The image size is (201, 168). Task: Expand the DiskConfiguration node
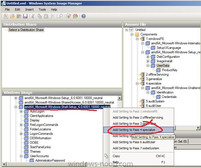(148, 57)
